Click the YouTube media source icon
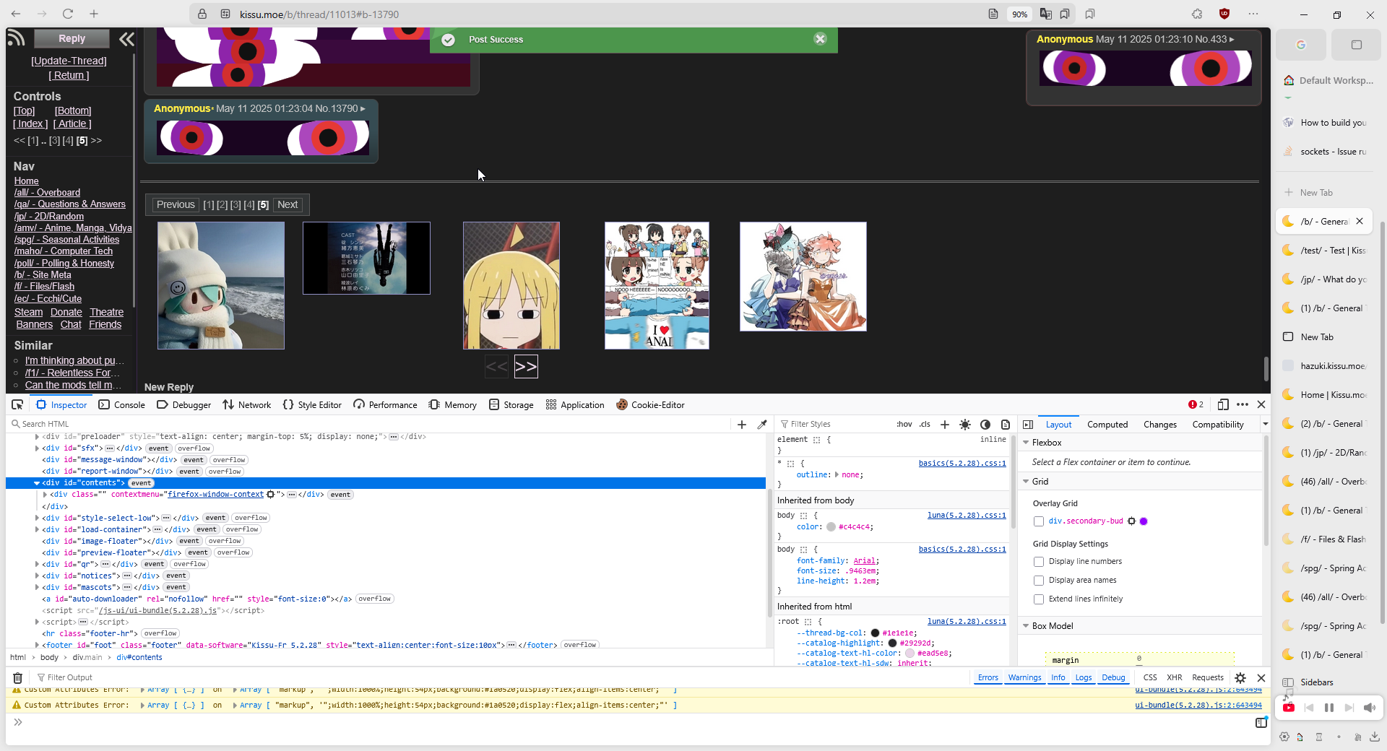Screen dimensions: 1387x751 click(1288, 708)
